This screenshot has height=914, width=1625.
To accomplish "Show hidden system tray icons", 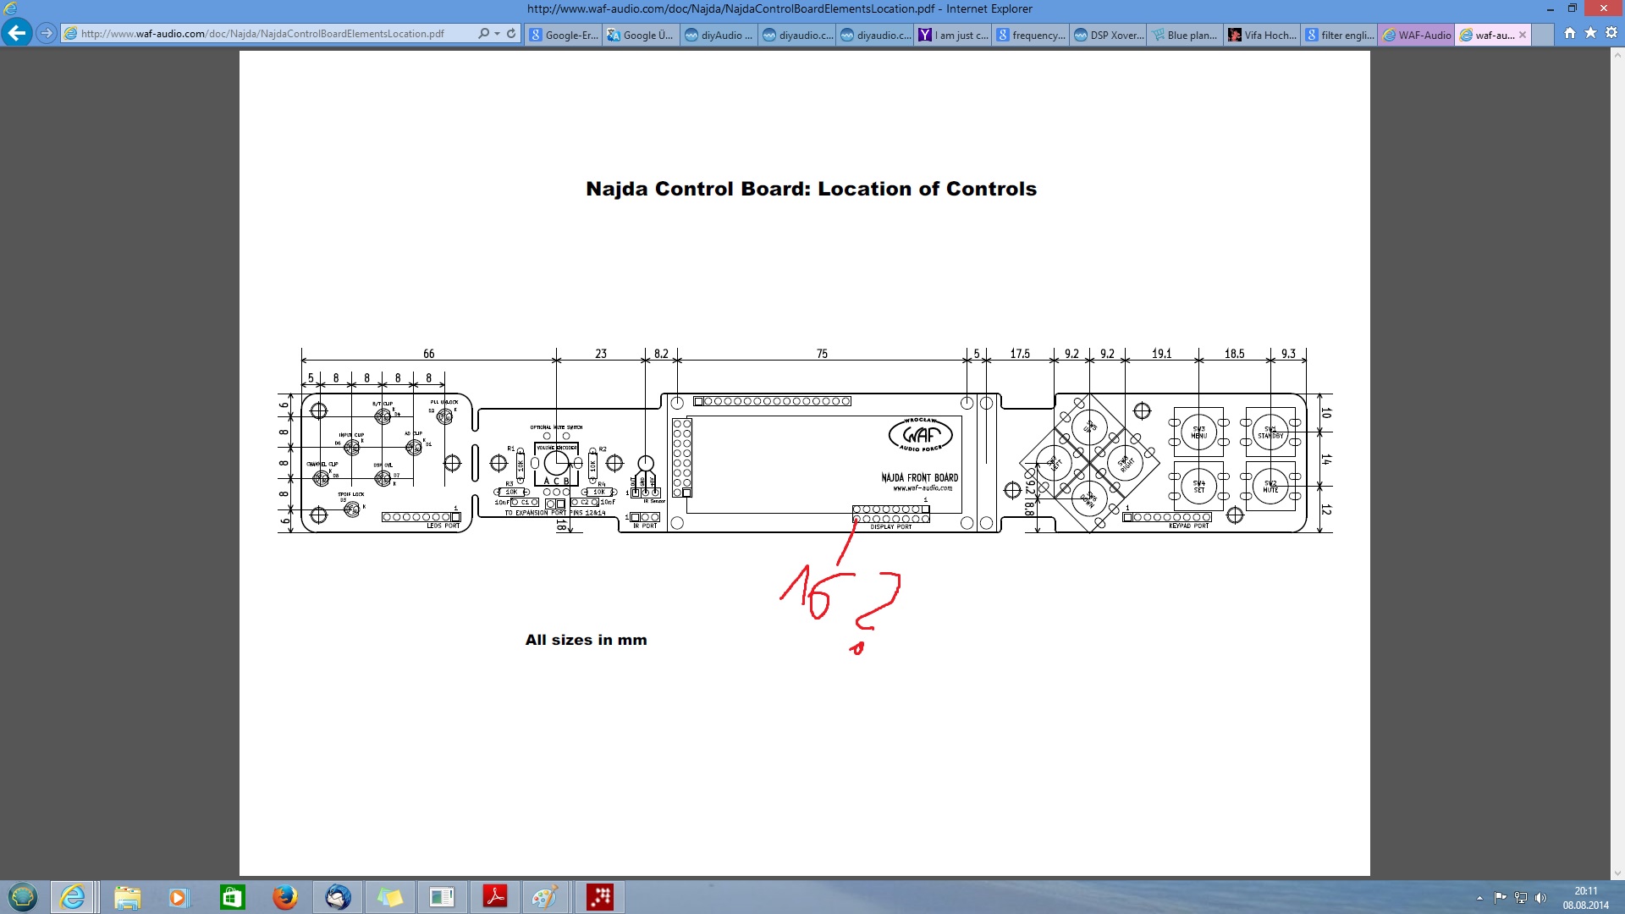I will pos(1479,898).
